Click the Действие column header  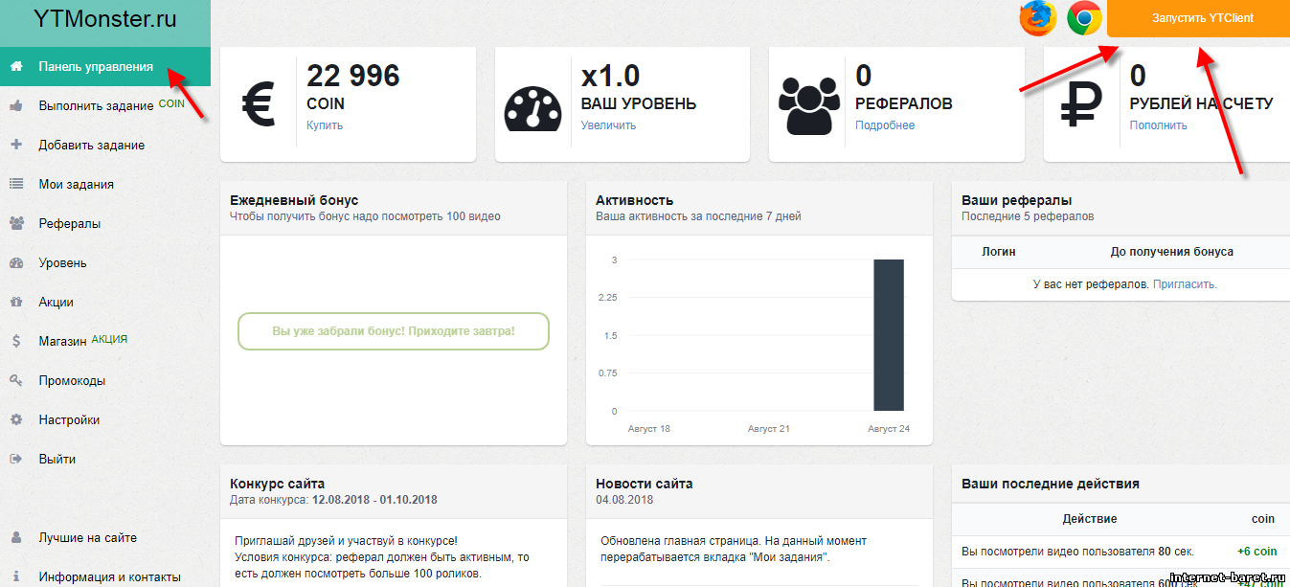click(1090, 519)
